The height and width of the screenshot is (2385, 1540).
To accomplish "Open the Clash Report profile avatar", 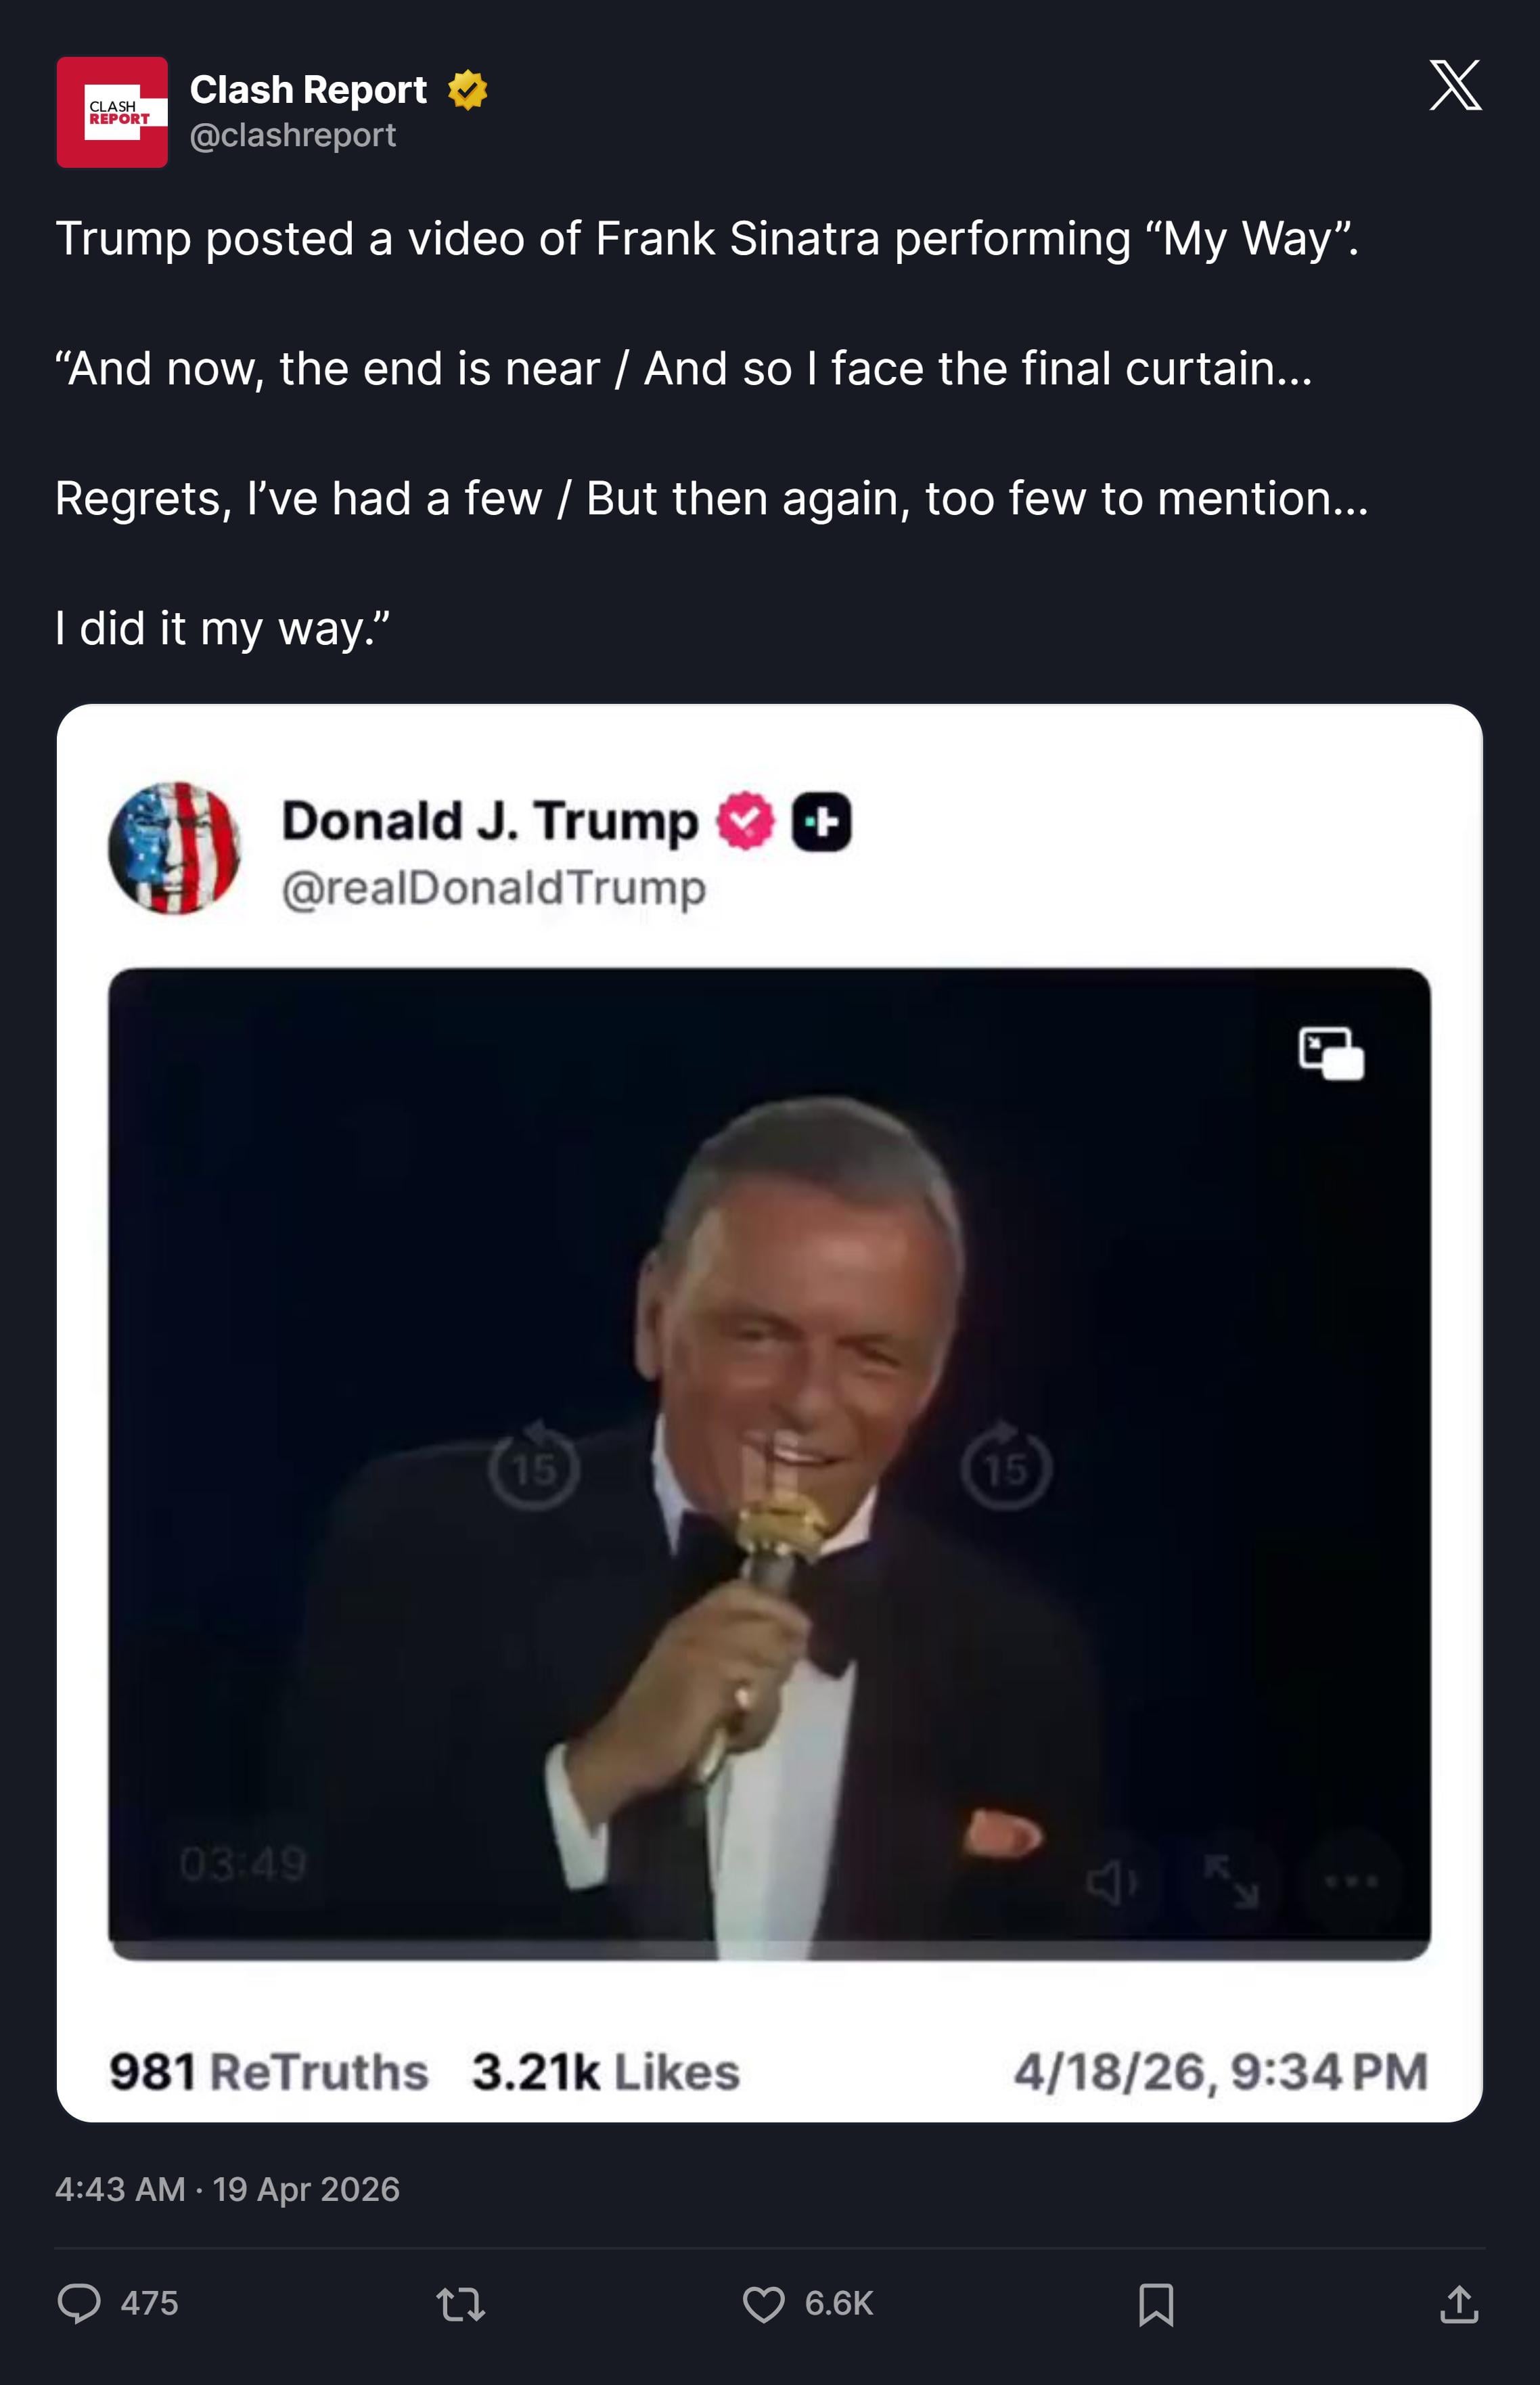I will tap(112, 112).
